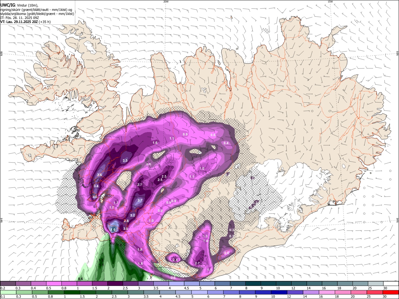Select the lower legend swatch between 25 and 30

(375, 292)
